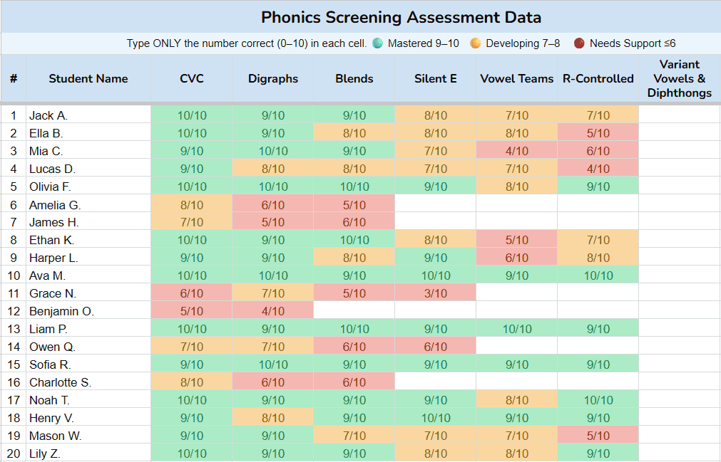721x462 pixels.
Task: Click the red Needs Support legend dot
Action: [579, 43]
